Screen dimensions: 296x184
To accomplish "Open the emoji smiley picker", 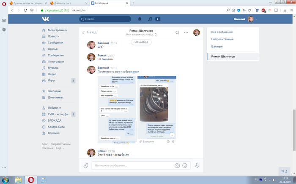I will click(x=184, y=165).
